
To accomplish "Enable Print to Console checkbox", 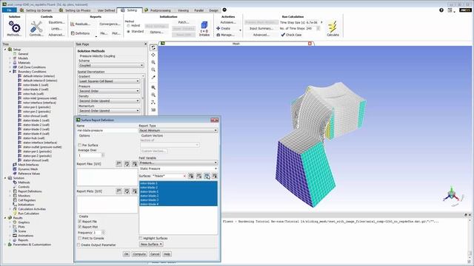I will click(80, 238).
